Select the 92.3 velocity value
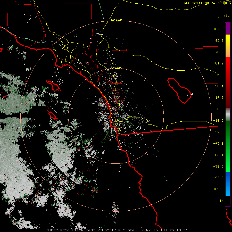 [219, 40]
